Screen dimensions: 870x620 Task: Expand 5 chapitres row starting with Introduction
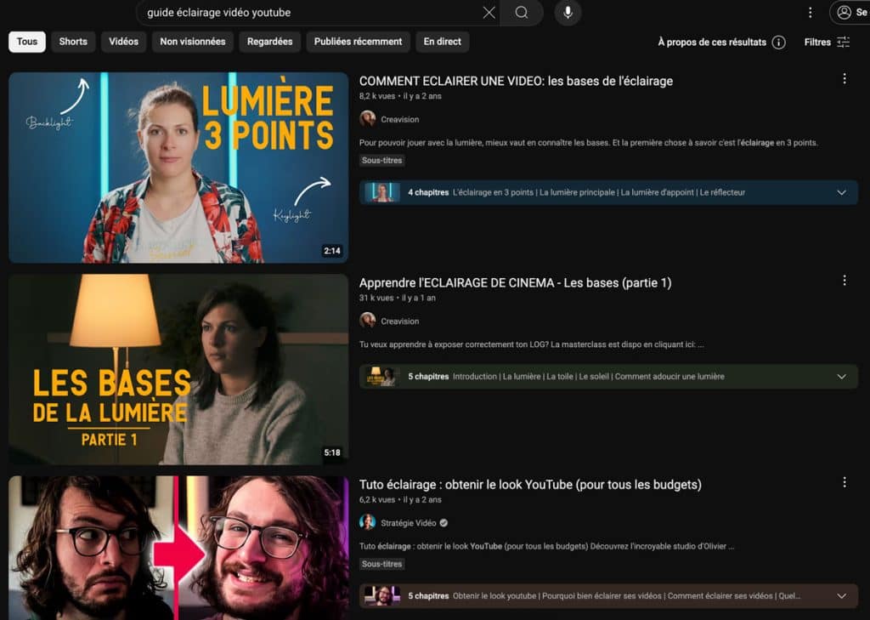(x=841, y=377)
